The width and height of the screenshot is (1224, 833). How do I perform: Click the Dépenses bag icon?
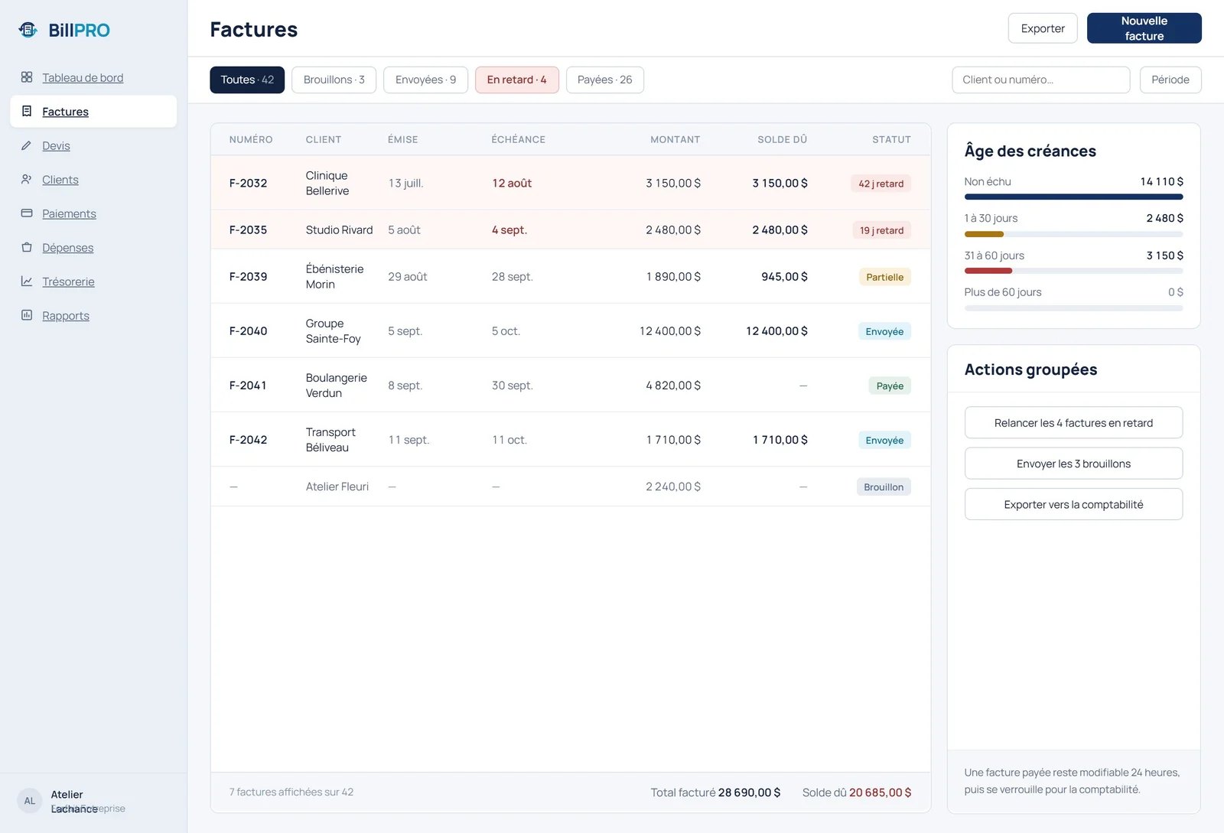point(27,247)
